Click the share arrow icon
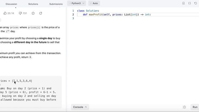The width and height of the screenshot is (199, 112). (x=41, y=13)
